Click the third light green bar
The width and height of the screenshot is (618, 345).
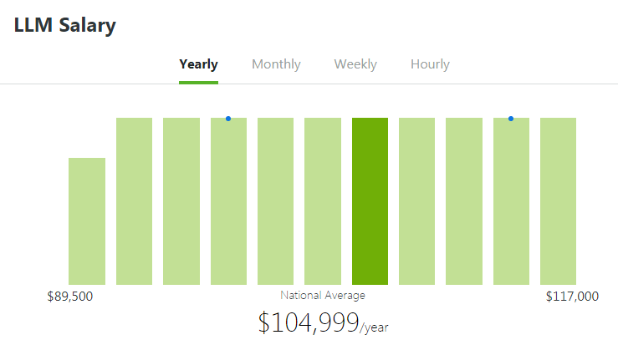click(181, 200)
